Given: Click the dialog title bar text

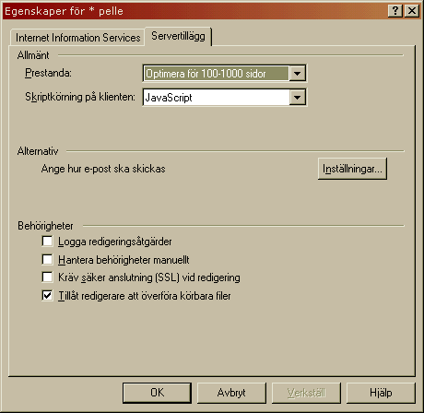Looking at the screenshot, I should click(x=64, y=11).
